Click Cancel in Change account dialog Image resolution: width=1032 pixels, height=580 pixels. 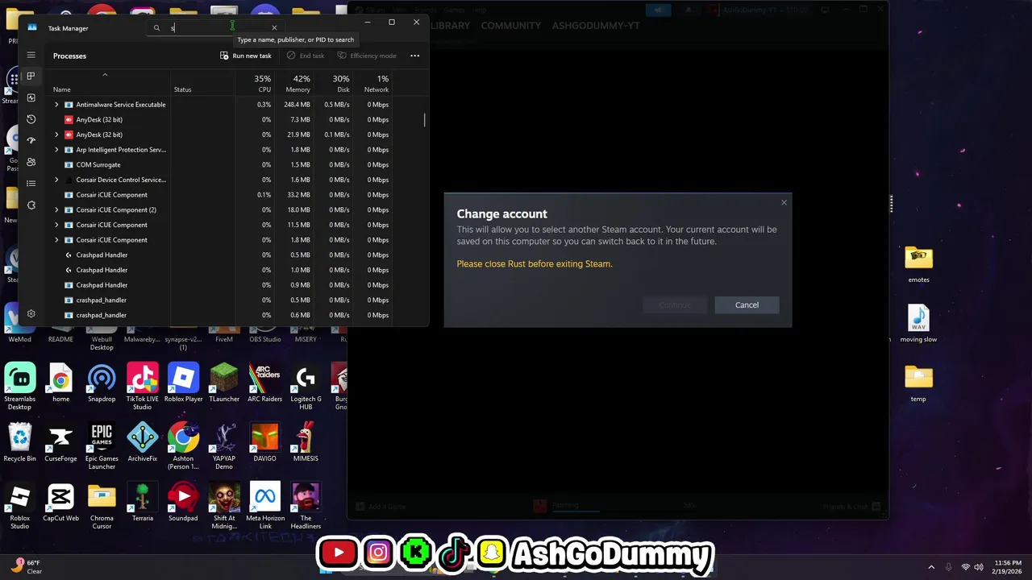(x=747, y=304)
